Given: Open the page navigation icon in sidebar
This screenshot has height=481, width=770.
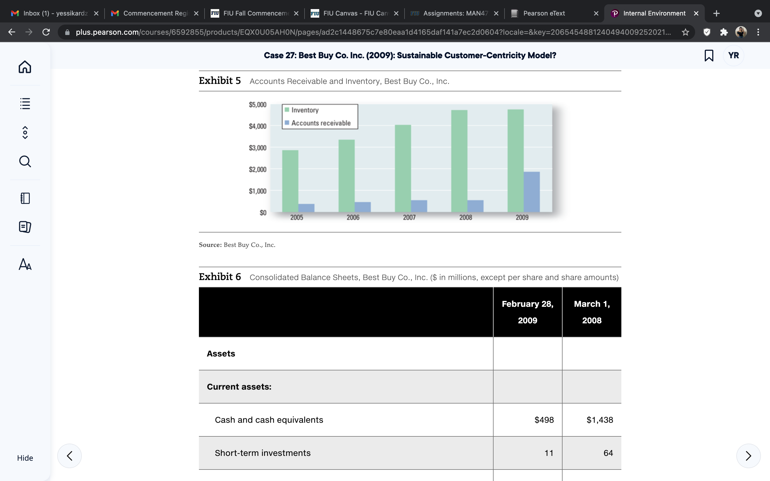Looking at the screenshot, I should coord(25,132).
